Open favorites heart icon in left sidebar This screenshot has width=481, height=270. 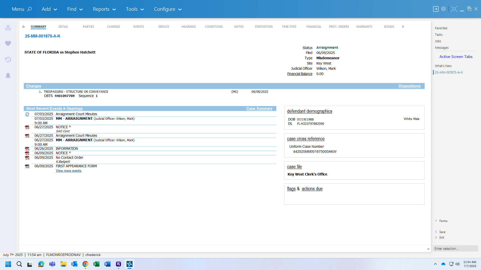tap(8, 43)
